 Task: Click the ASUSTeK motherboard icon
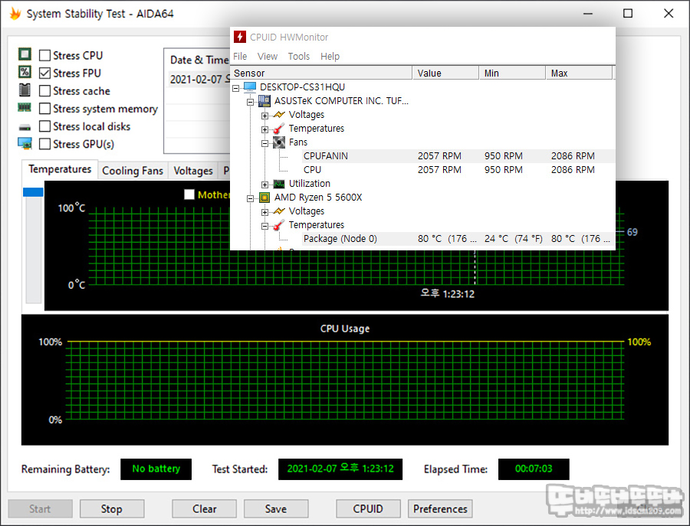(x=264, y=100)
